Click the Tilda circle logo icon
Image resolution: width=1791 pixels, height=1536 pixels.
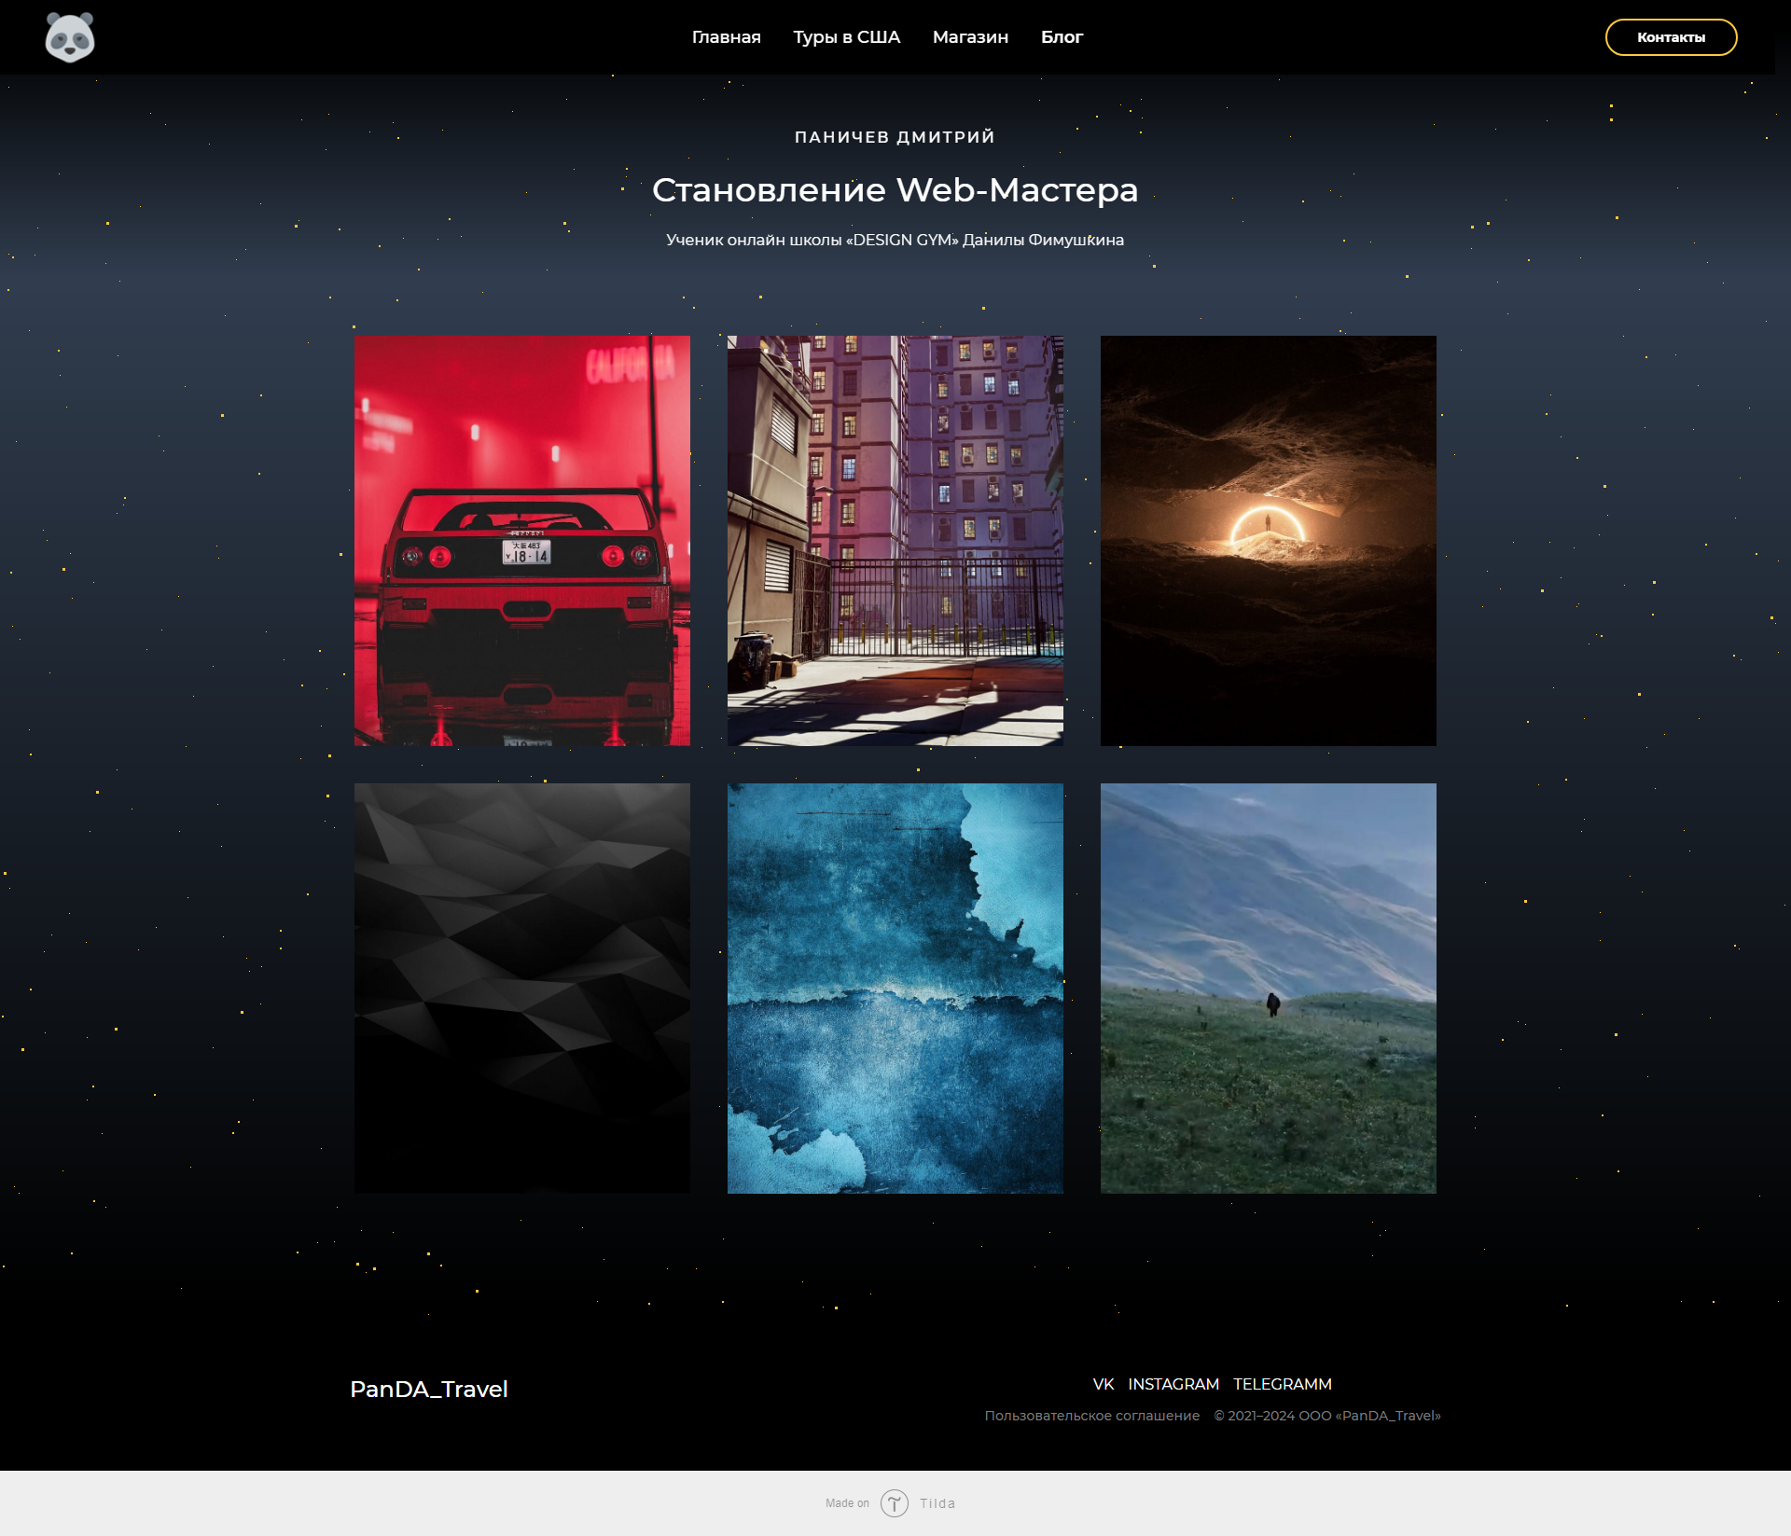point(895,1503)
